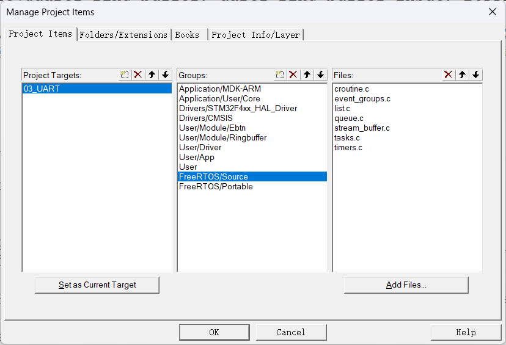
Task: Select the 03_UART project target
Action: click(97, 89)
